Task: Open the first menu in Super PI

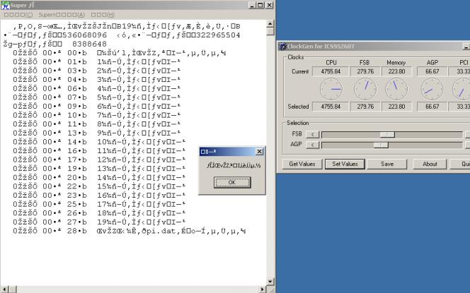Action: pyautogui.click(x=14, y=14)
